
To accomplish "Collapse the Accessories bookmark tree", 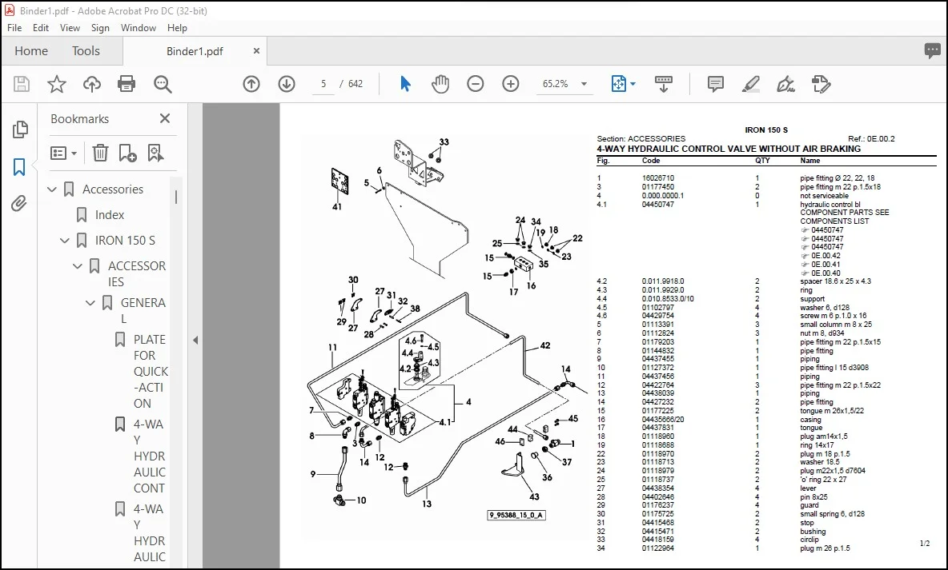I will (52, 189).
